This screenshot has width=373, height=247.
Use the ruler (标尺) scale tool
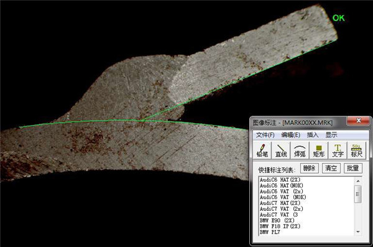coord(356,151)
